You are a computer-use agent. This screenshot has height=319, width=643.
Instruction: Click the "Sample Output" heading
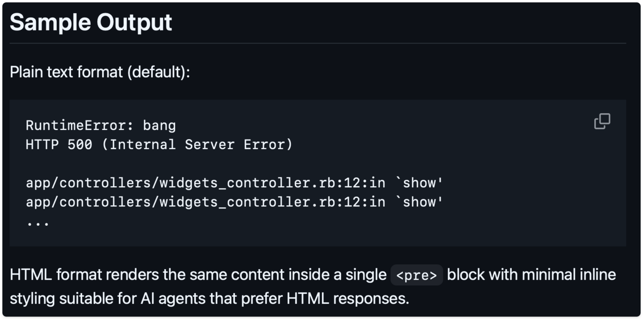coord(91,22)
